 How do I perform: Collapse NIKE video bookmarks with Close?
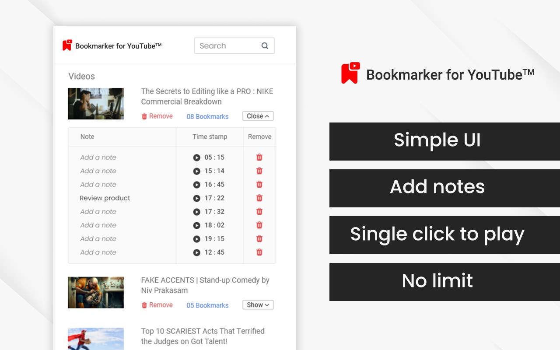[258, 116]
